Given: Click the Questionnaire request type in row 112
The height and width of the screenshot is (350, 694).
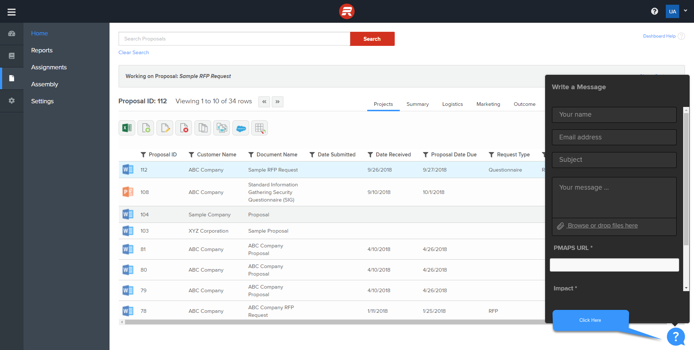Looking at the screenshot, I should pyautogui.click(x=505, y=170).
